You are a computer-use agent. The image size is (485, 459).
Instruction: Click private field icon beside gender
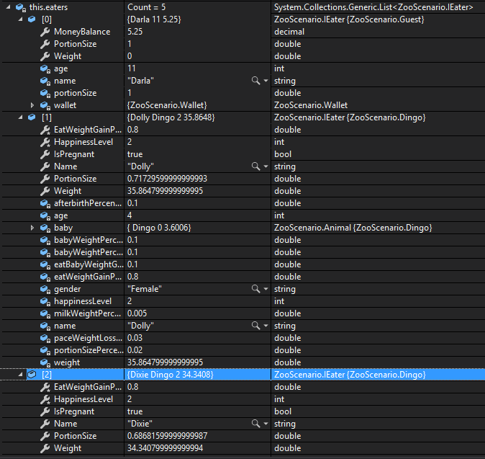tap(45, 289)
